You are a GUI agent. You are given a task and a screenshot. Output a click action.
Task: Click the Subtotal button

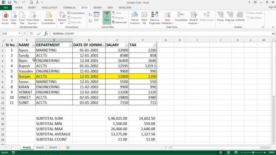coord(240,17)
